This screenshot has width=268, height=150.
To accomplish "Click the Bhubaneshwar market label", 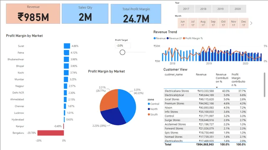I will (x=16, y=59).
